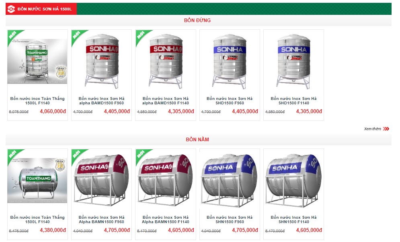Select the Bồn Đứng section heading
Screen dimensions: 400x242
197,20
